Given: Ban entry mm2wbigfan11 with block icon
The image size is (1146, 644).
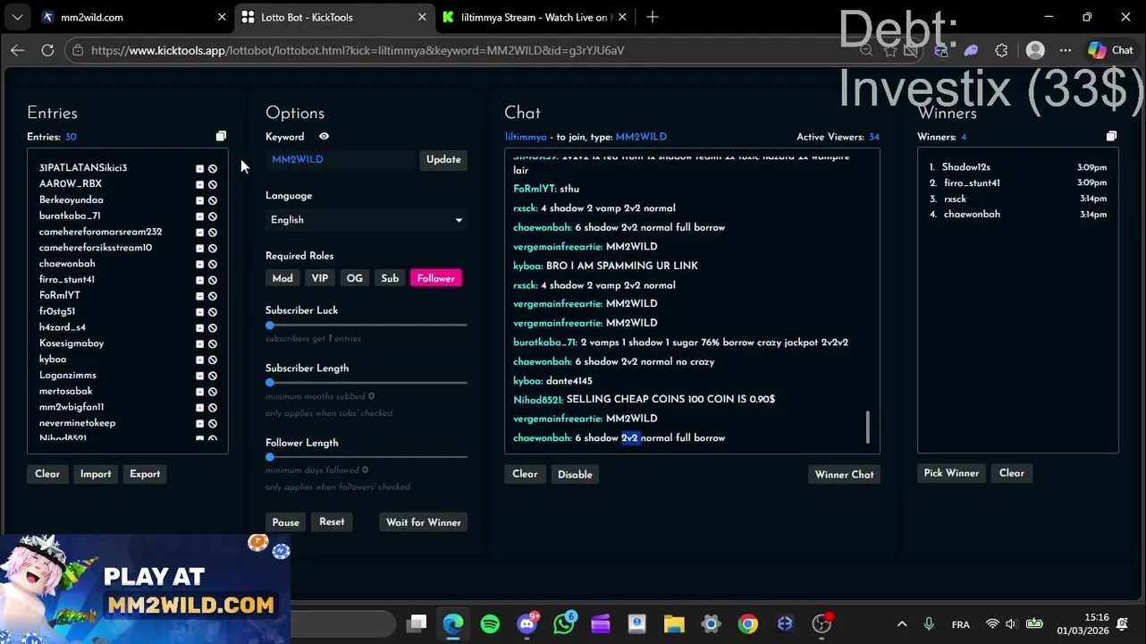Looking at the screenshot, I should tap(213, 408).
